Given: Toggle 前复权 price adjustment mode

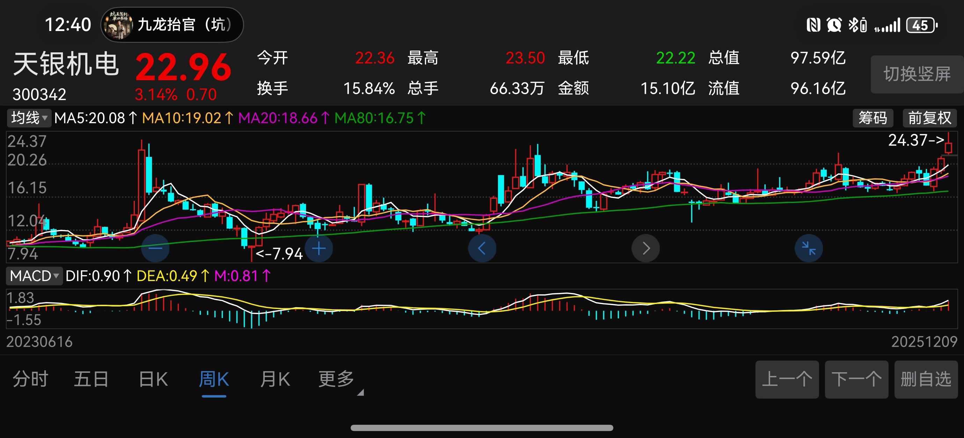Looking at the screenshot, I should point(929,118).
